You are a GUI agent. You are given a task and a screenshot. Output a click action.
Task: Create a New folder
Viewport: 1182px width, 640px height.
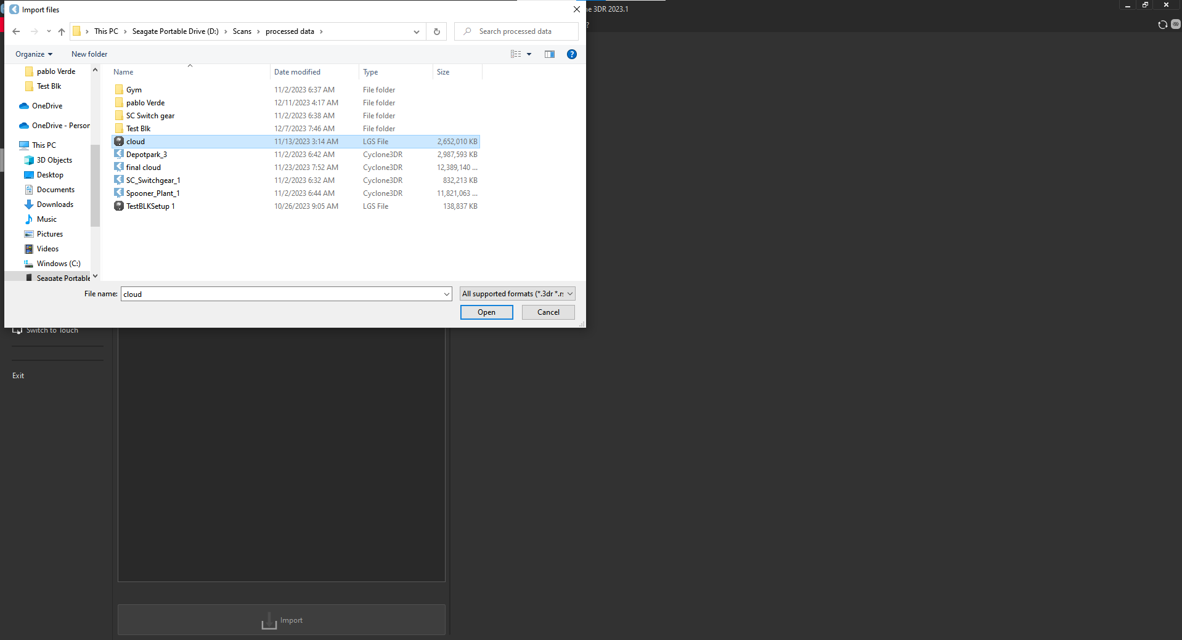(89, 54)
